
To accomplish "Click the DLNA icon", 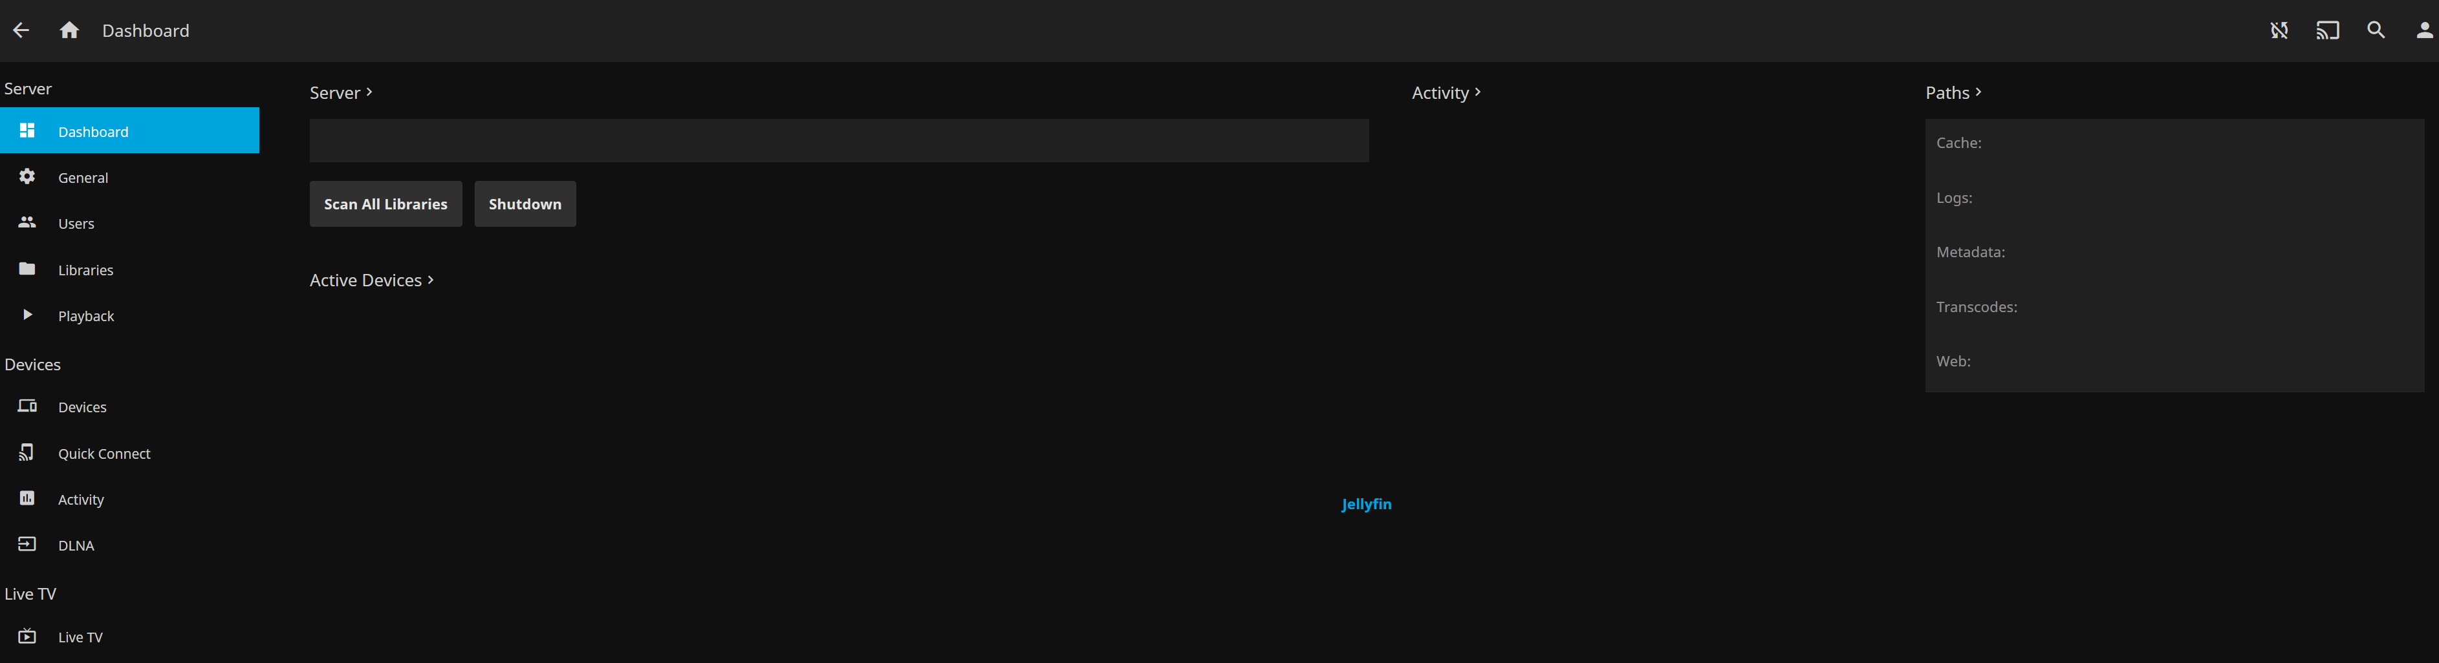I will click(27, 545).
